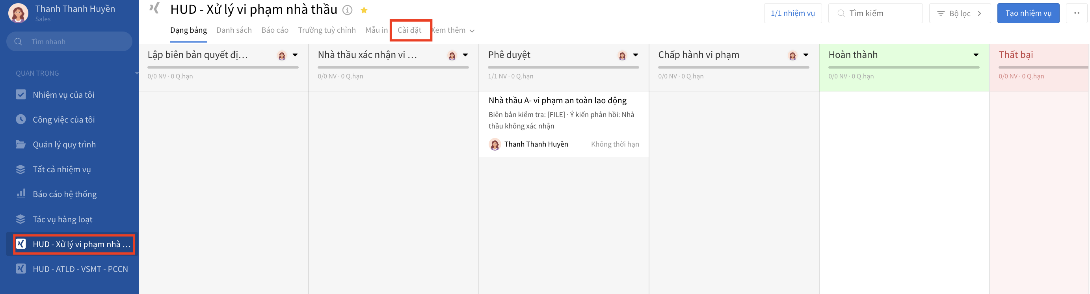Click the Không thời hạn deadline text
This screenshot has width=1090, height=294.
(615, 144)
